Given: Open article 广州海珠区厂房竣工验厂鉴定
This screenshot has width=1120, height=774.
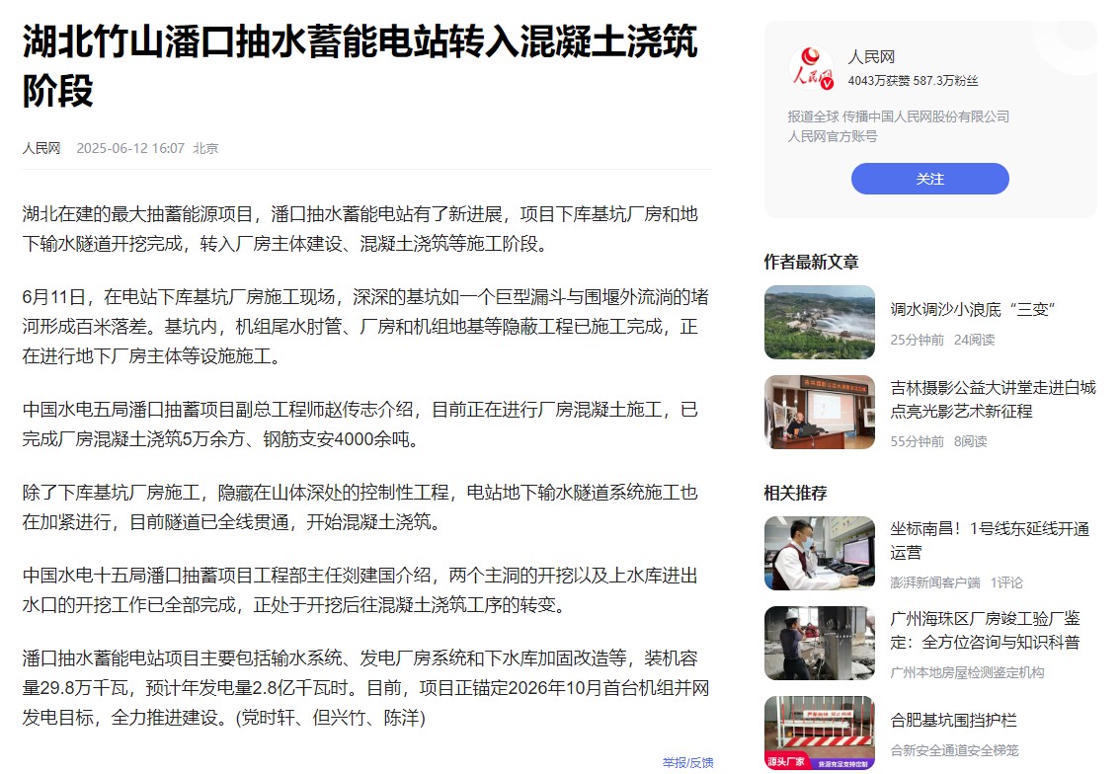Looking at the screenshot, I should pos(985,631).
